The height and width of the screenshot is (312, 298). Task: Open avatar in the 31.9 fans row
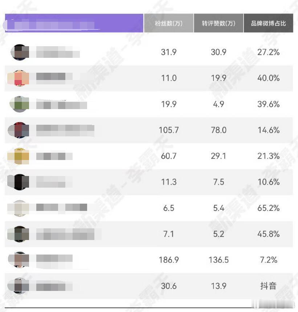[x=20, y=52]
